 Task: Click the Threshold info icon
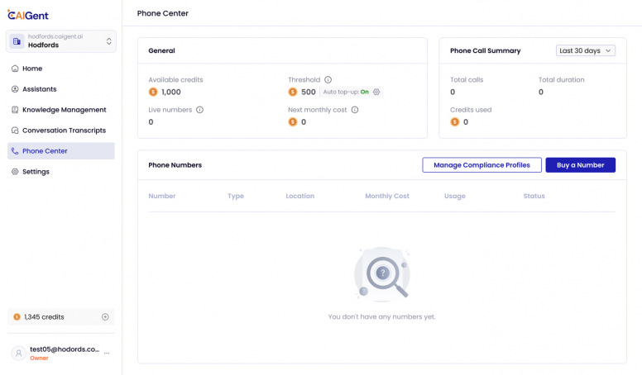(328, 80)
